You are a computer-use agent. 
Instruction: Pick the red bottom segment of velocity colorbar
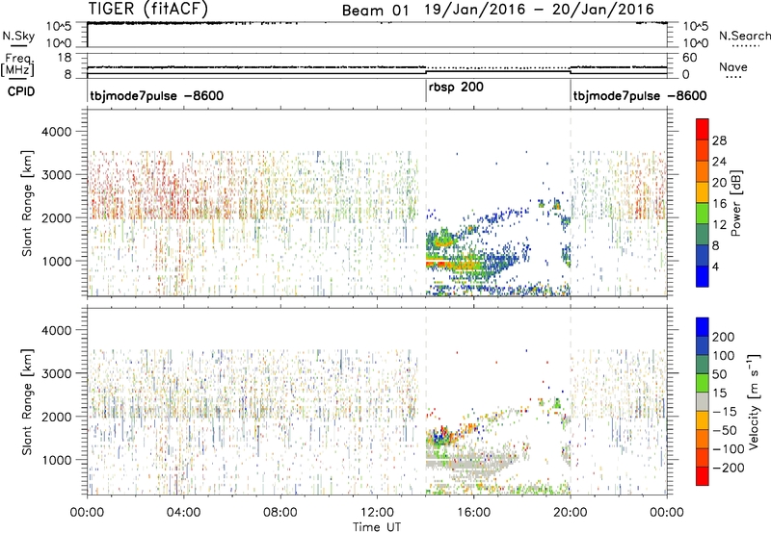703,476
